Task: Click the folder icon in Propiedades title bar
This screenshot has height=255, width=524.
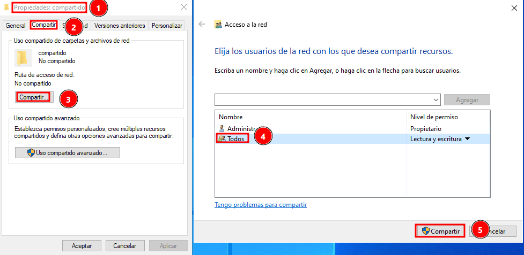Action: 6,7
